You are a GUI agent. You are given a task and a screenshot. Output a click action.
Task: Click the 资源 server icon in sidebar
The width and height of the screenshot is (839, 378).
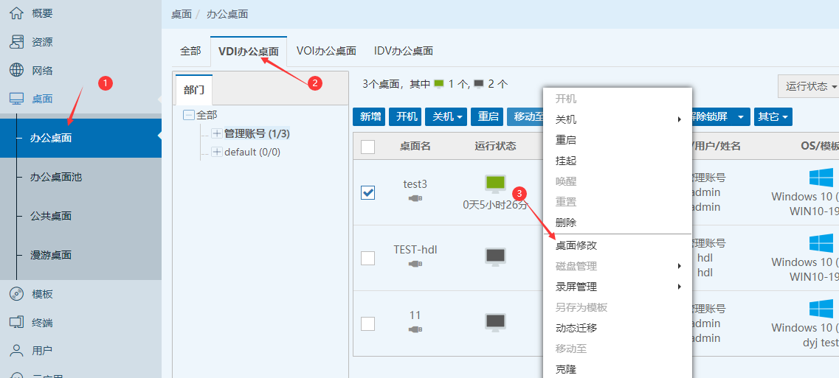coord(16,42)
